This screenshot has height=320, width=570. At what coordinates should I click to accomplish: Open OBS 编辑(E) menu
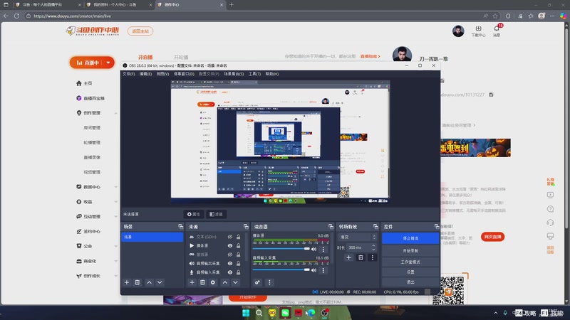point(145,74)
